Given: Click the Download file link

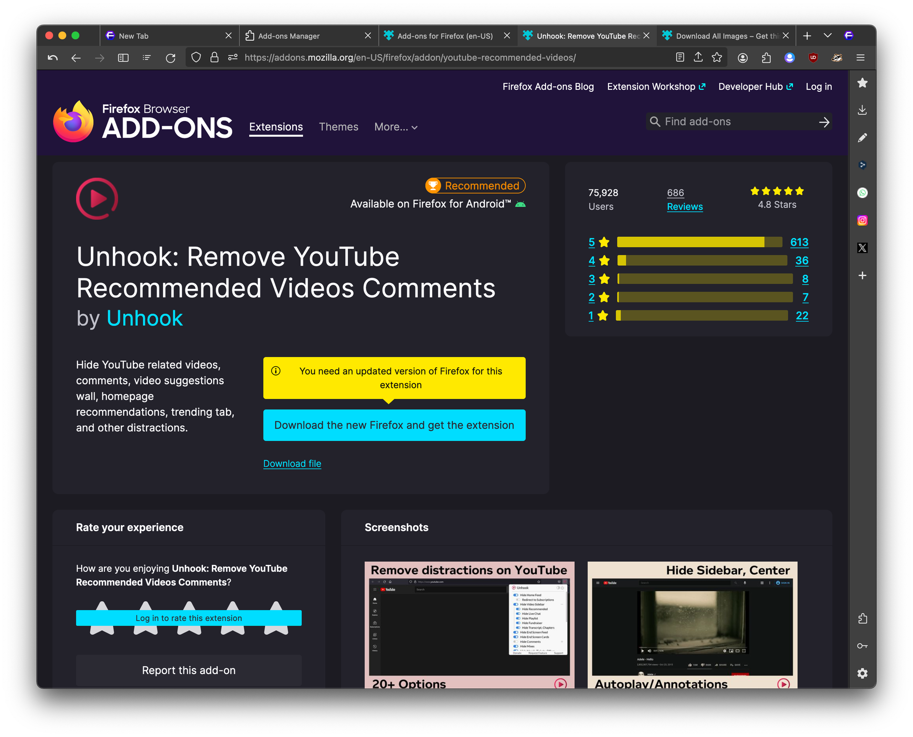Looking at the screenshot, I should pyautogui.click(x=292, y=464).
